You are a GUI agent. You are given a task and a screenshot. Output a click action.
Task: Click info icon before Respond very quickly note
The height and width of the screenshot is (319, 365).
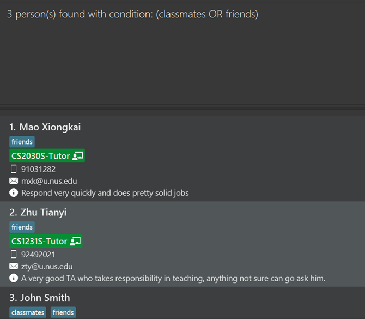click(x=14, y=192)
